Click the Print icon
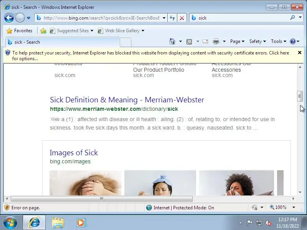The width and height of the screenshot is (307, 230). pos(216,41)
